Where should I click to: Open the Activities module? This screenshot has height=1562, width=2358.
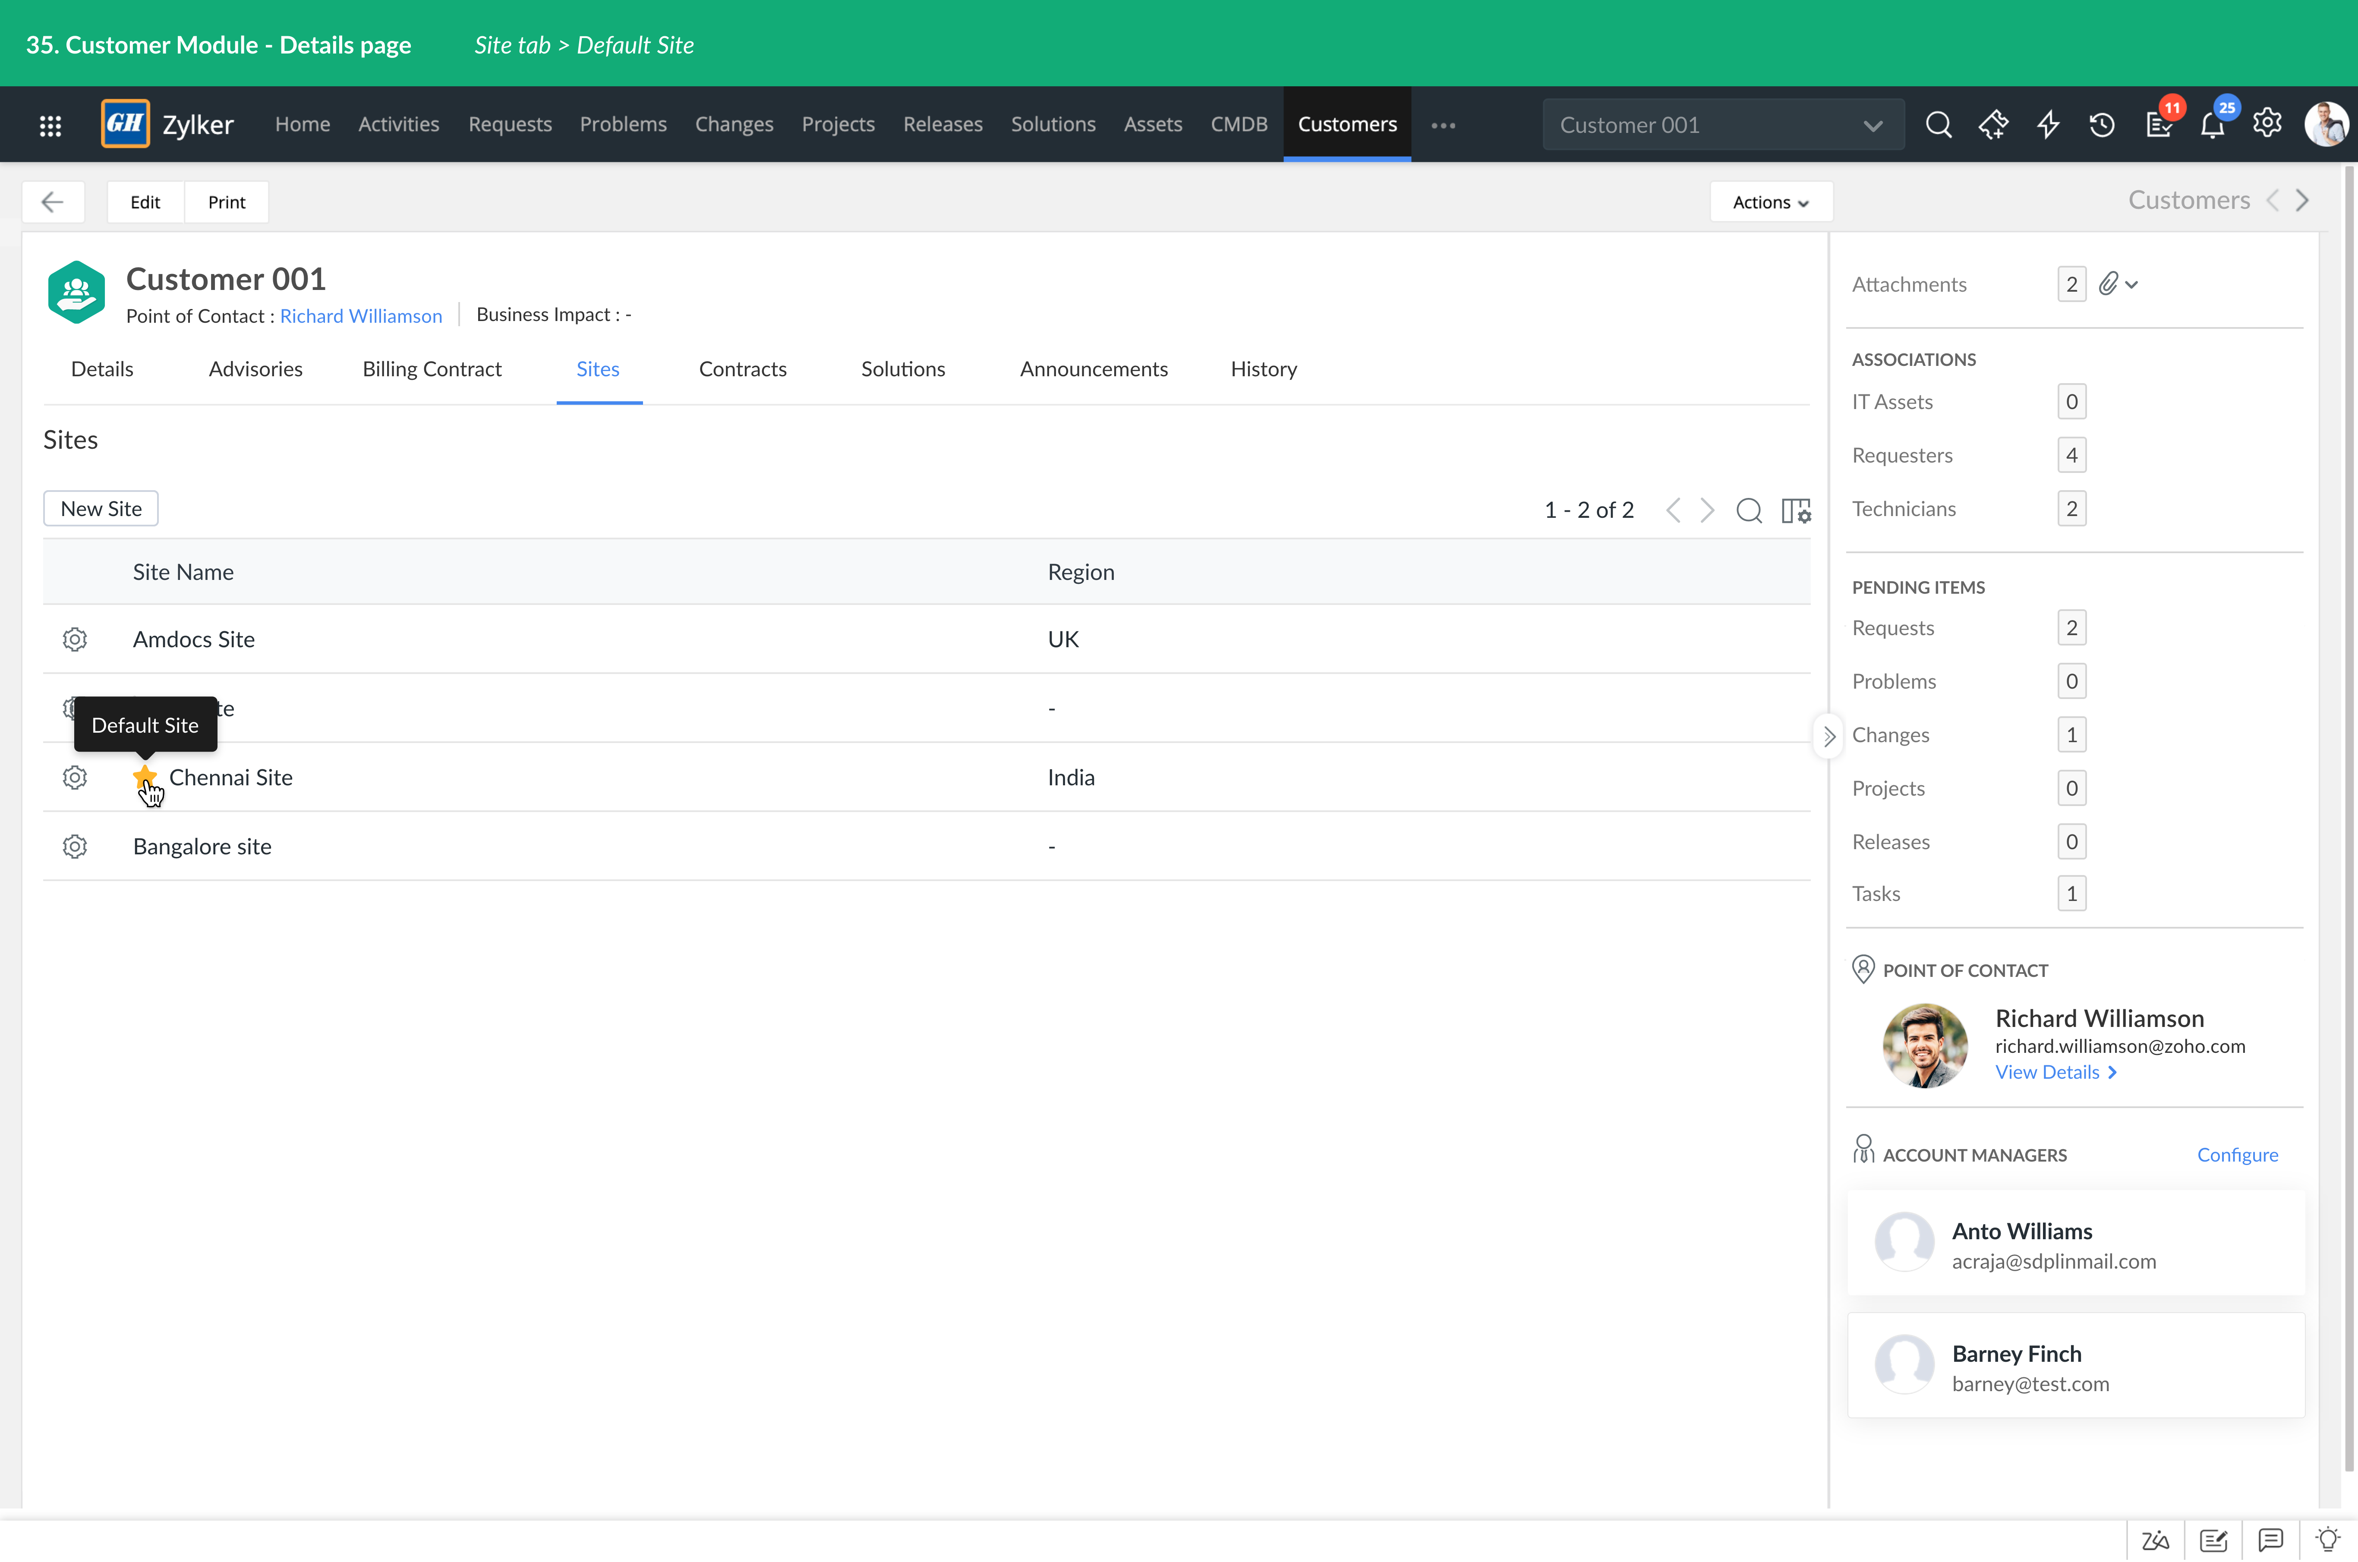(x=398, y=125)
